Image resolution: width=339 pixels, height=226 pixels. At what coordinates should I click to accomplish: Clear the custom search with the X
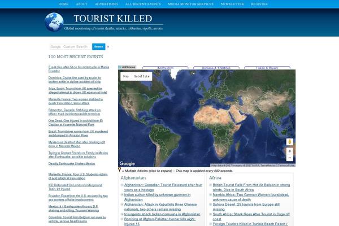pos(108,47)
